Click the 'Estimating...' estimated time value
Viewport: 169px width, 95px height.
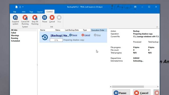tap(138, 61)
